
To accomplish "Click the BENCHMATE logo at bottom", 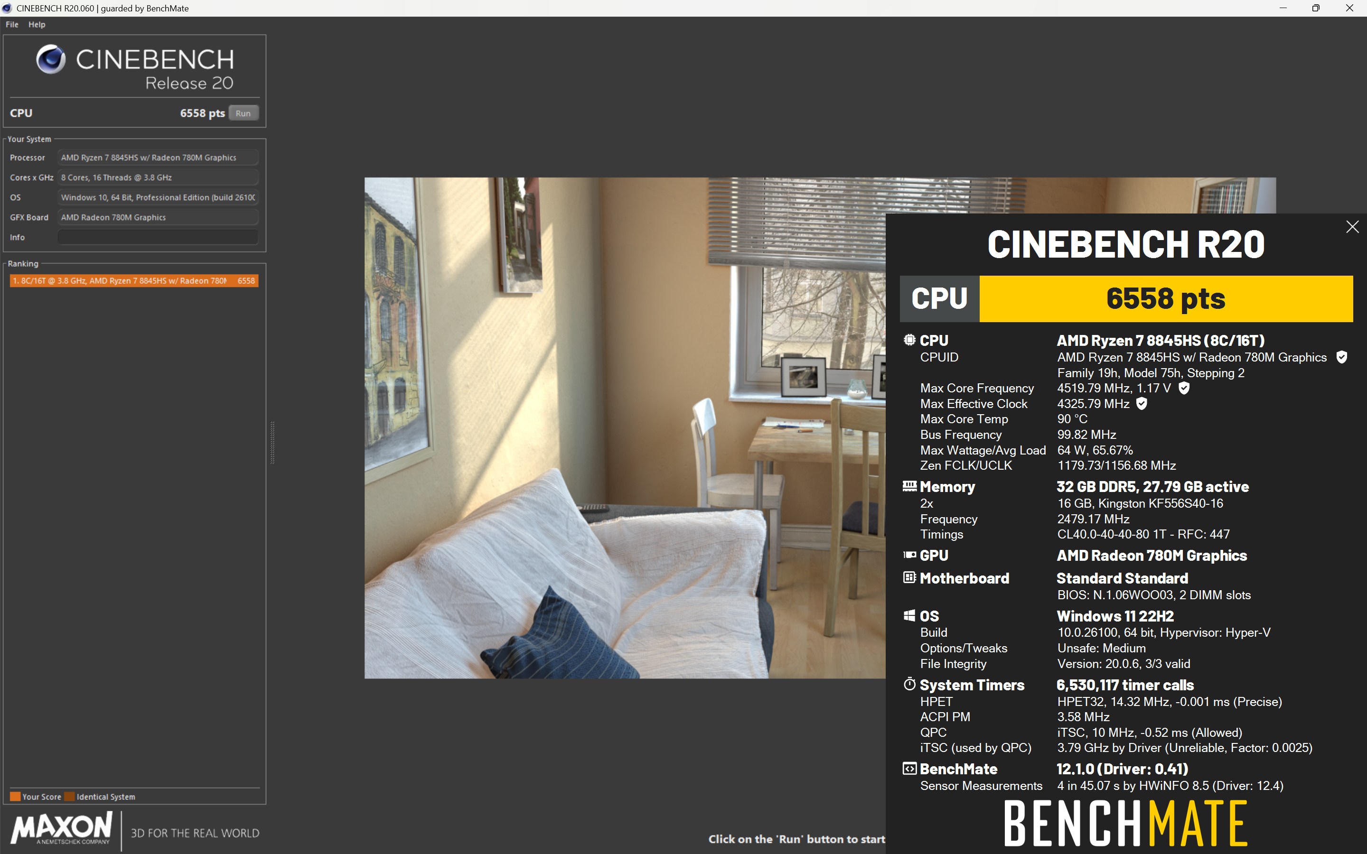I will [1126, 824].
